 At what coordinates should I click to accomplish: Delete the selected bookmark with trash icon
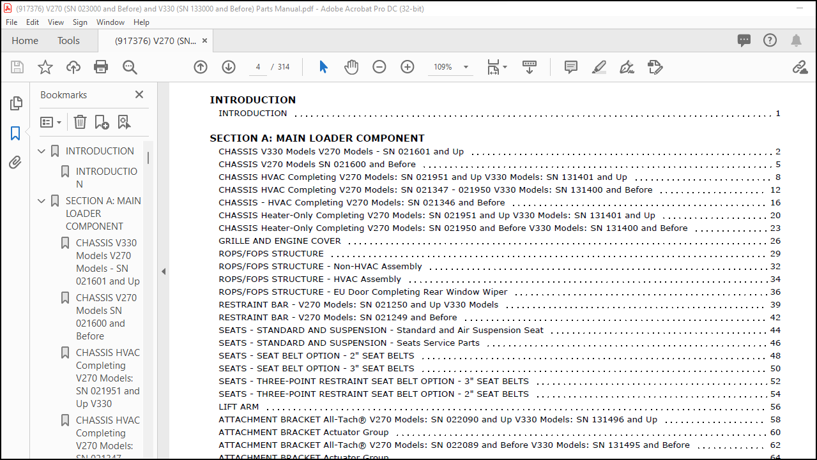pos(80,122)
